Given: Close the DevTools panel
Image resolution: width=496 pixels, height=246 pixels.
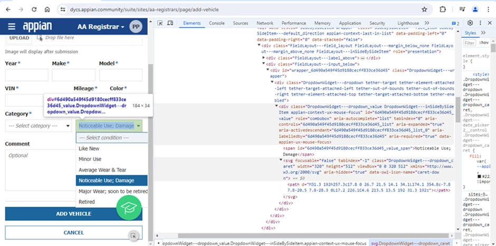Looking at the screenshot, I should pyautogui.click(x=490, y=23).
